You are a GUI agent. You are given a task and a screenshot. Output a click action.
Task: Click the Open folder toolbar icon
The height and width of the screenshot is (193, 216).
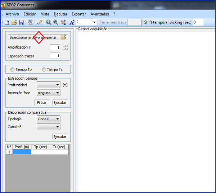click(x=14, y=22)
